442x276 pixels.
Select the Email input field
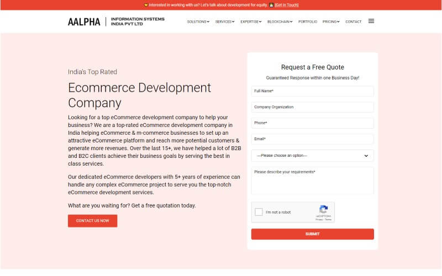pyautogui.click(x=312, y=139)
